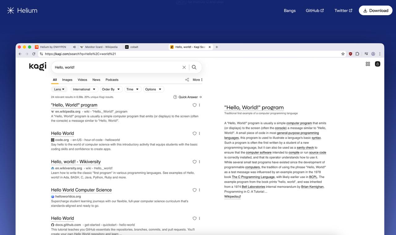The width and height of the screenshot is (396, 235).
Task: Expand the Order By dropdown
Action: point(111,89)
